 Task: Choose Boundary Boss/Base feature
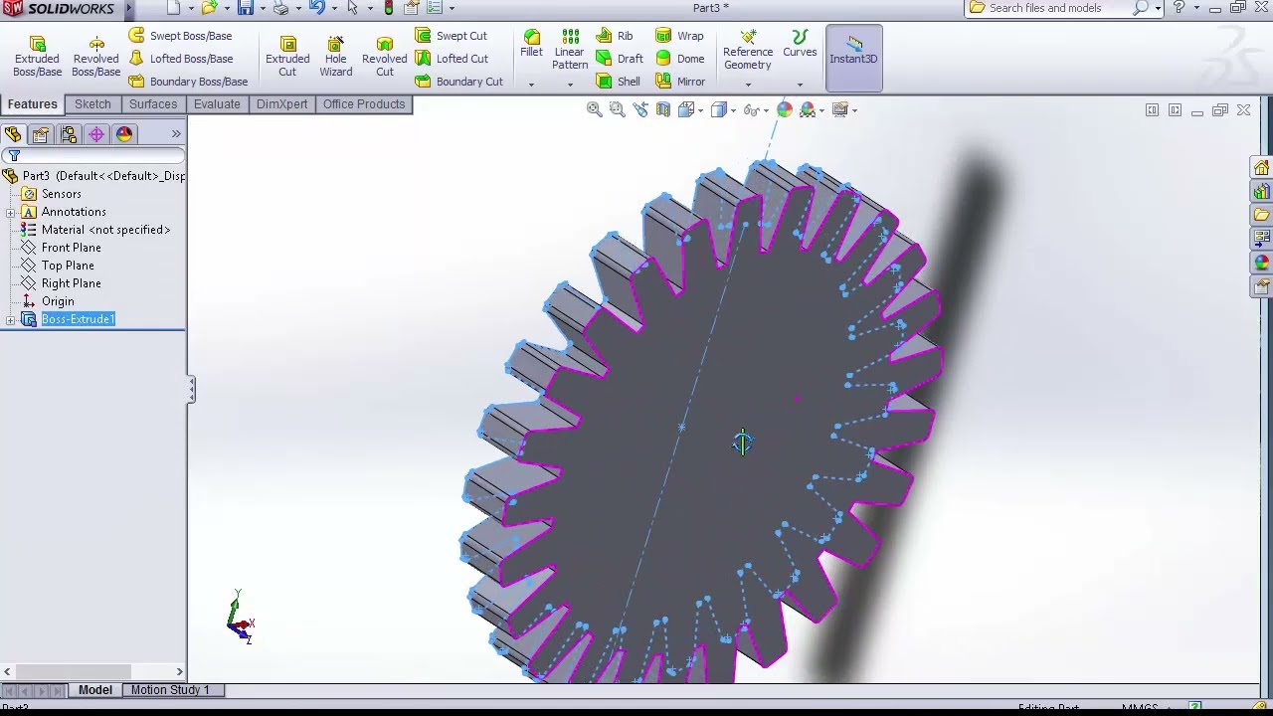pyautogui.click(x=188, y=82)
